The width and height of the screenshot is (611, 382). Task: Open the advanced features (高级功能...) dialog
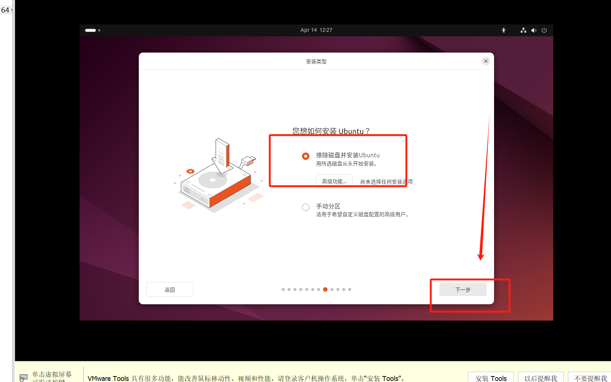pos(334,181)
